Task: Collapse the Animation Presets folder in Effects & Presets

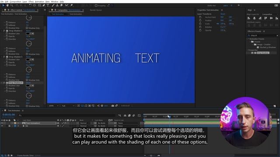Action: [248, 39]
